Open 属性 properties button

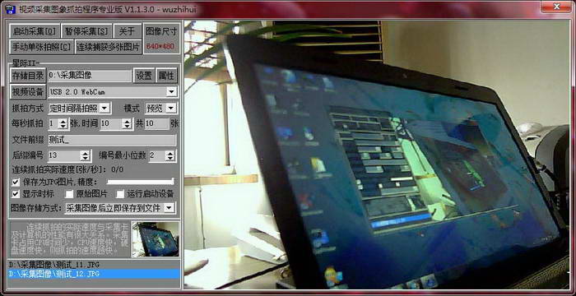tap(167, 76)
